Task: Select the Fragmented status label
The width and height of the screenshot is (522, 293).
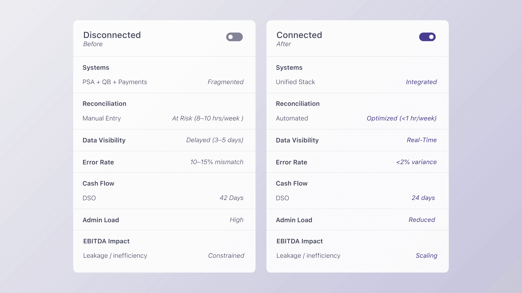Action: pyautogui.click(x=225, y=82)
